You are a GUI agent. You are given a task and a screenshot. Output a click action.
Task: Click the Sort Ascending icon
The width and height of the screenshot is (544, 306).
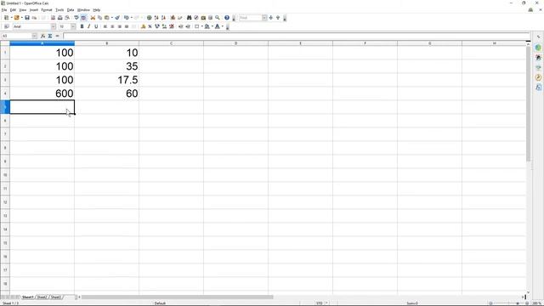pyautogui.click(x=156, y=18)
